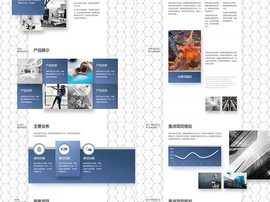Click the MAIN BUSINESS side label
The height and width of the screenshot is (202, 270).
pos(22,126)
